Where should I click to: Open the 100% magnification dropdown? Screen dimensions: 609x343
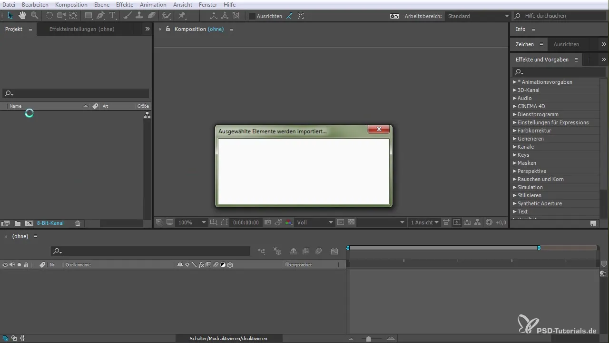(x=192, y=222)
